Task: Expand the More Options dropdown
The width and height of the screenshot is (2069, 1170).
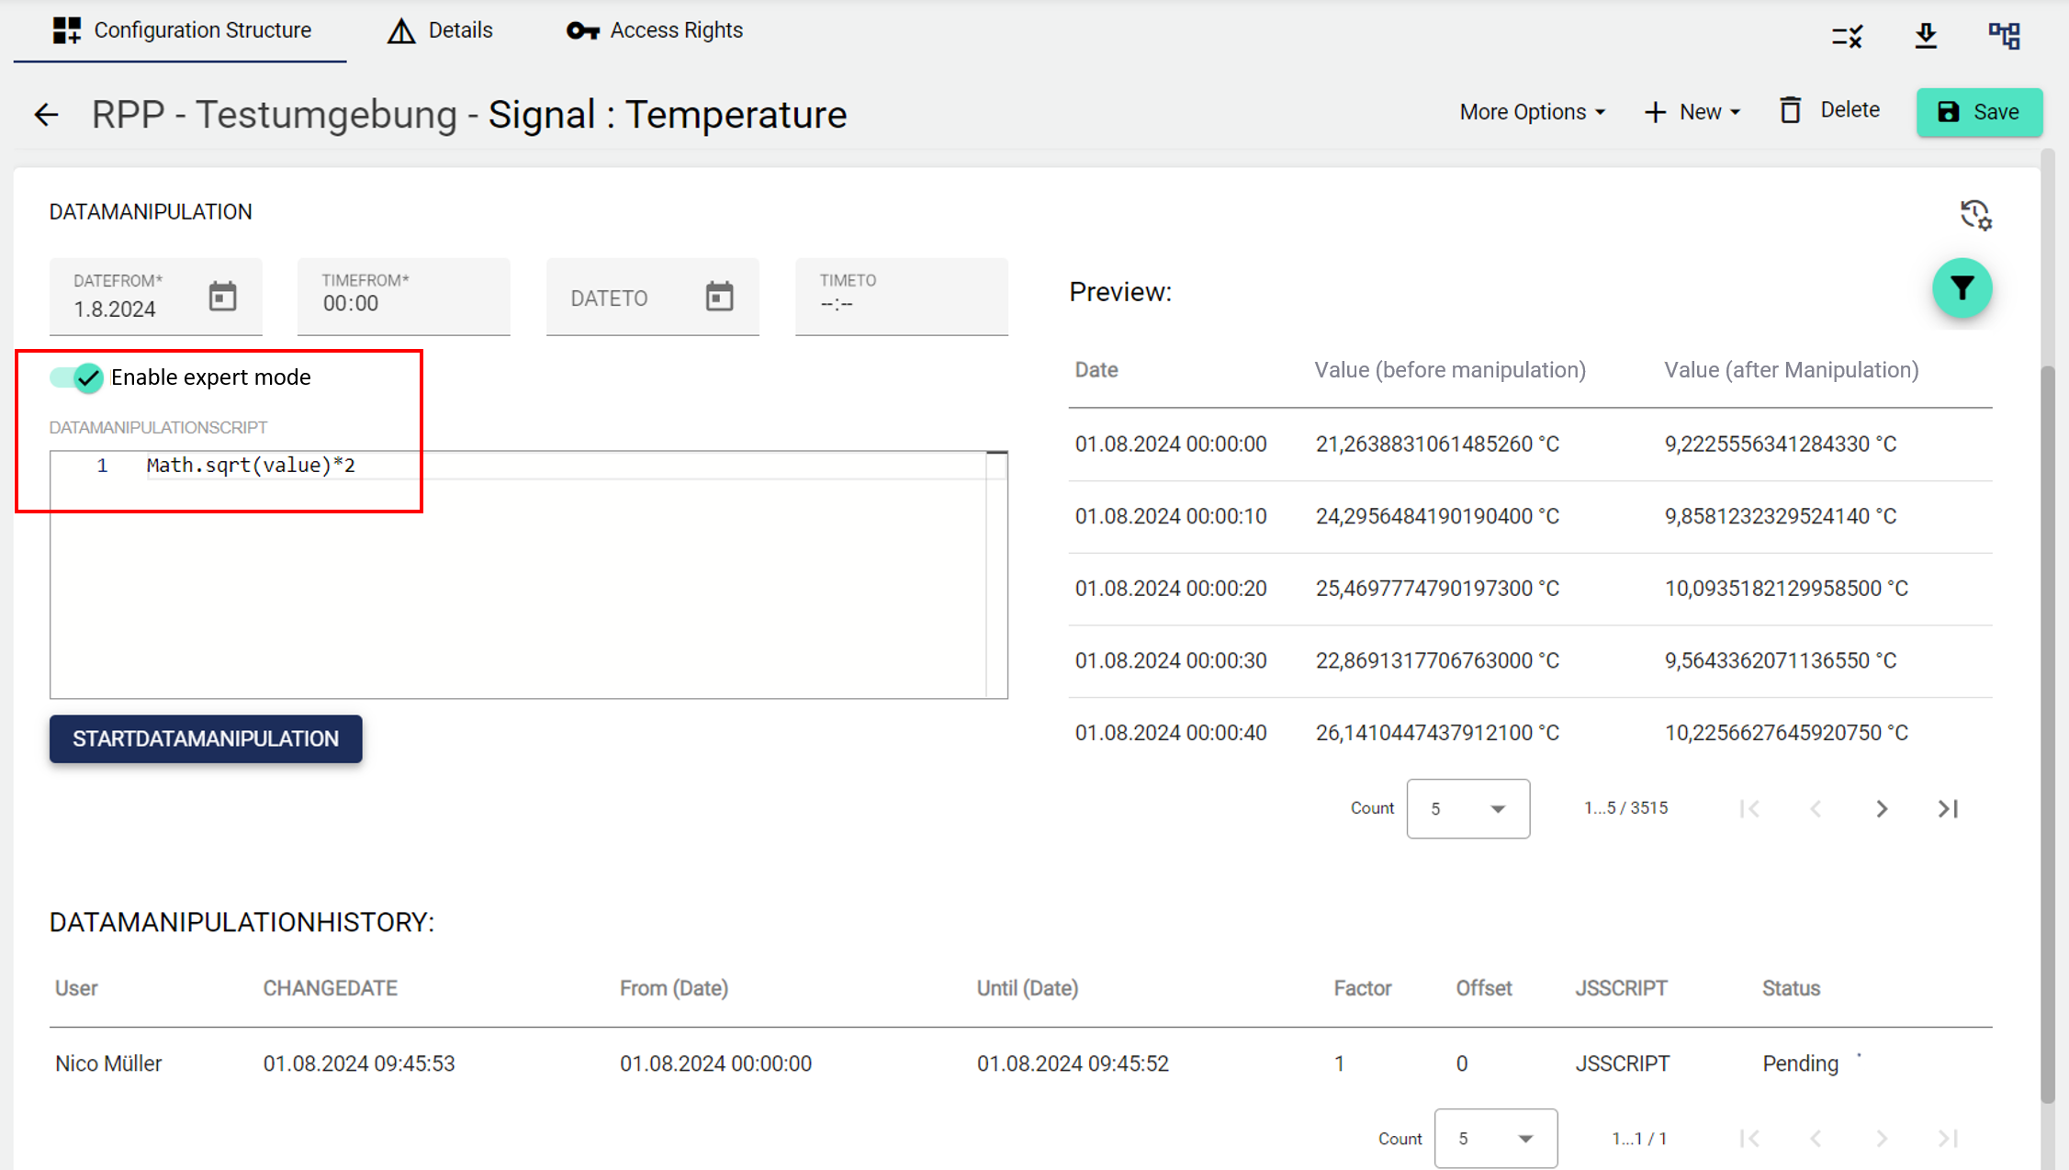Action: 1532,112
